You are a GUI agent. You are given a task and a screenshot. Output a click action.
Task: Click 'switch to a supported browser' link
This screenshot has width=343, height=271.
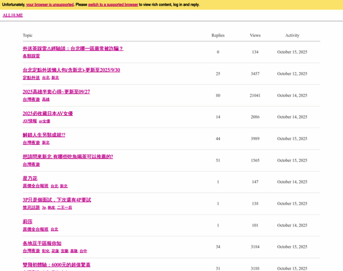pos(113,5)
